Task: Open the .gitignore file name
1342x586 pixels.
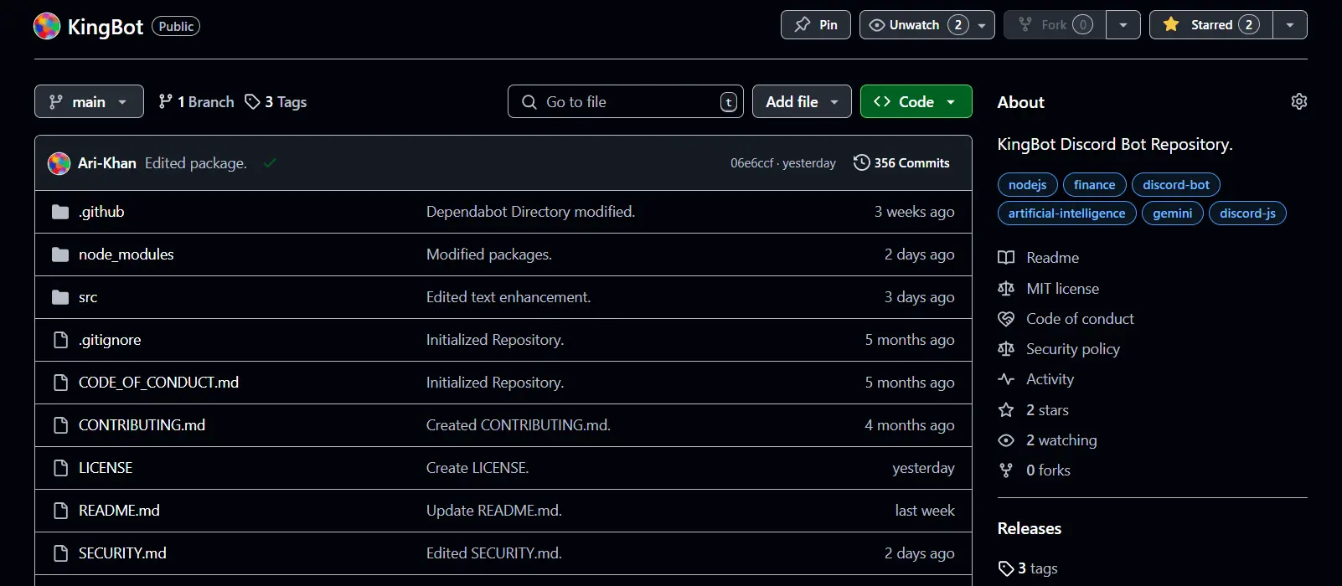Action: [x=110, y=340]
